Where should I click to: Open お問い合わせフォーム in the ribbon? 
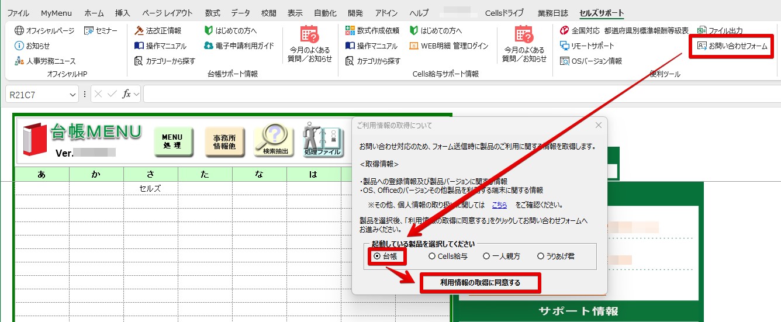click(732, 46)
